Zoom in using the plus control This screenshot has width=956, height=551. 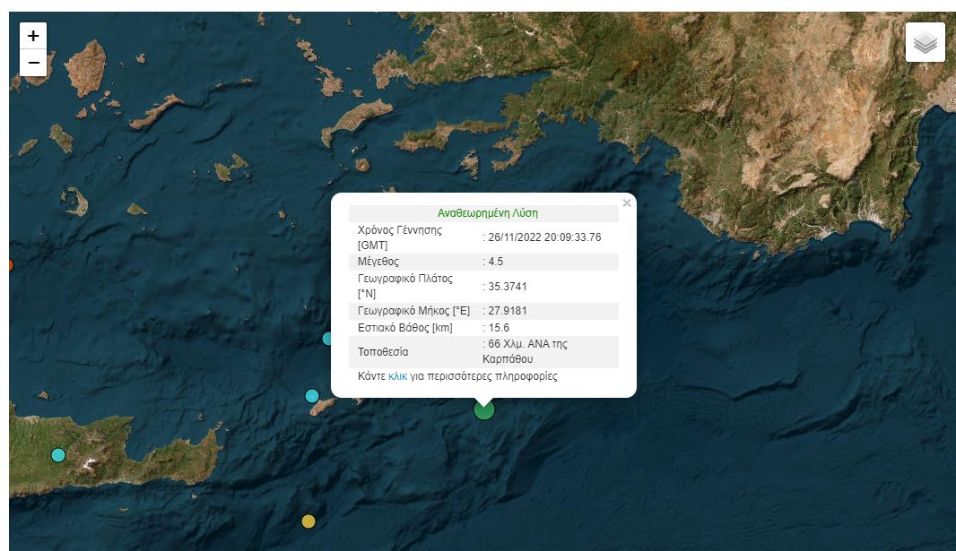32,35
